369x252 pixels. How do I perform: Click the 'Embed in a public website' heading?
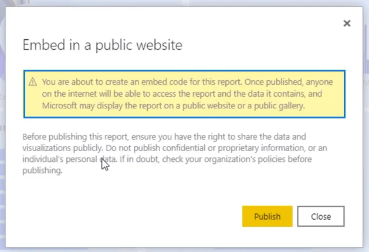[102, 45]
